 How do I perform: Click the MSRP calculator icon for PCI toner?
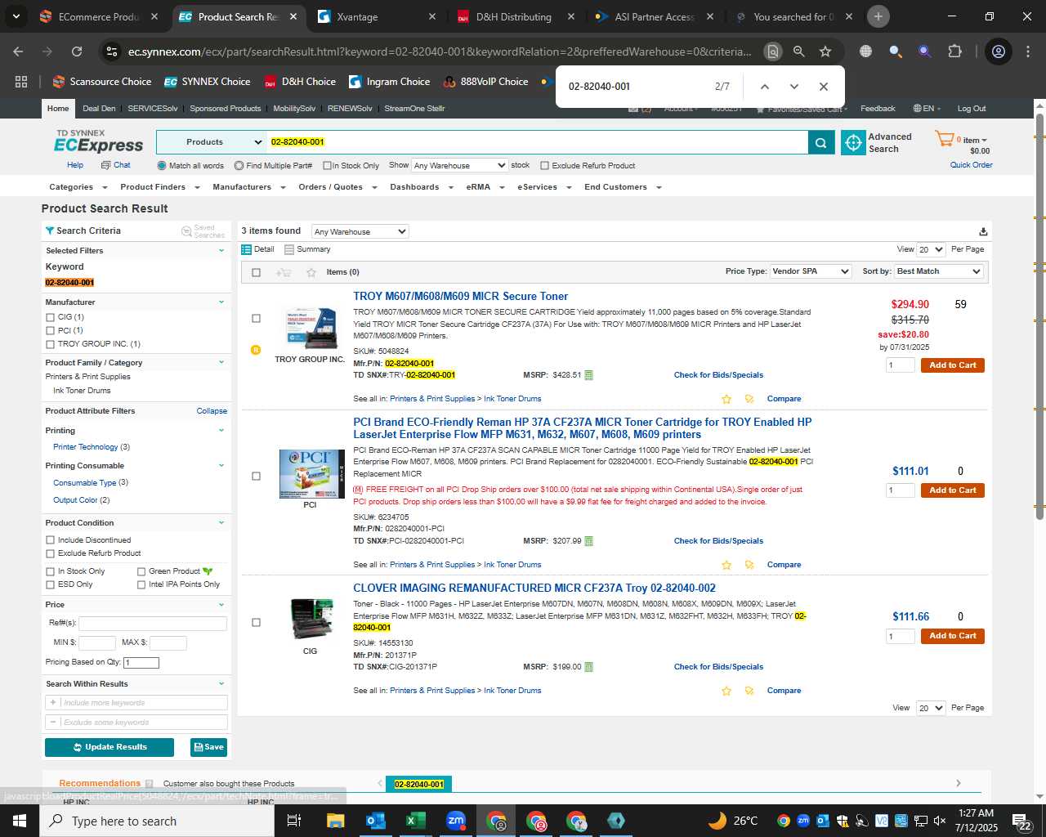[x=589, y=541]
